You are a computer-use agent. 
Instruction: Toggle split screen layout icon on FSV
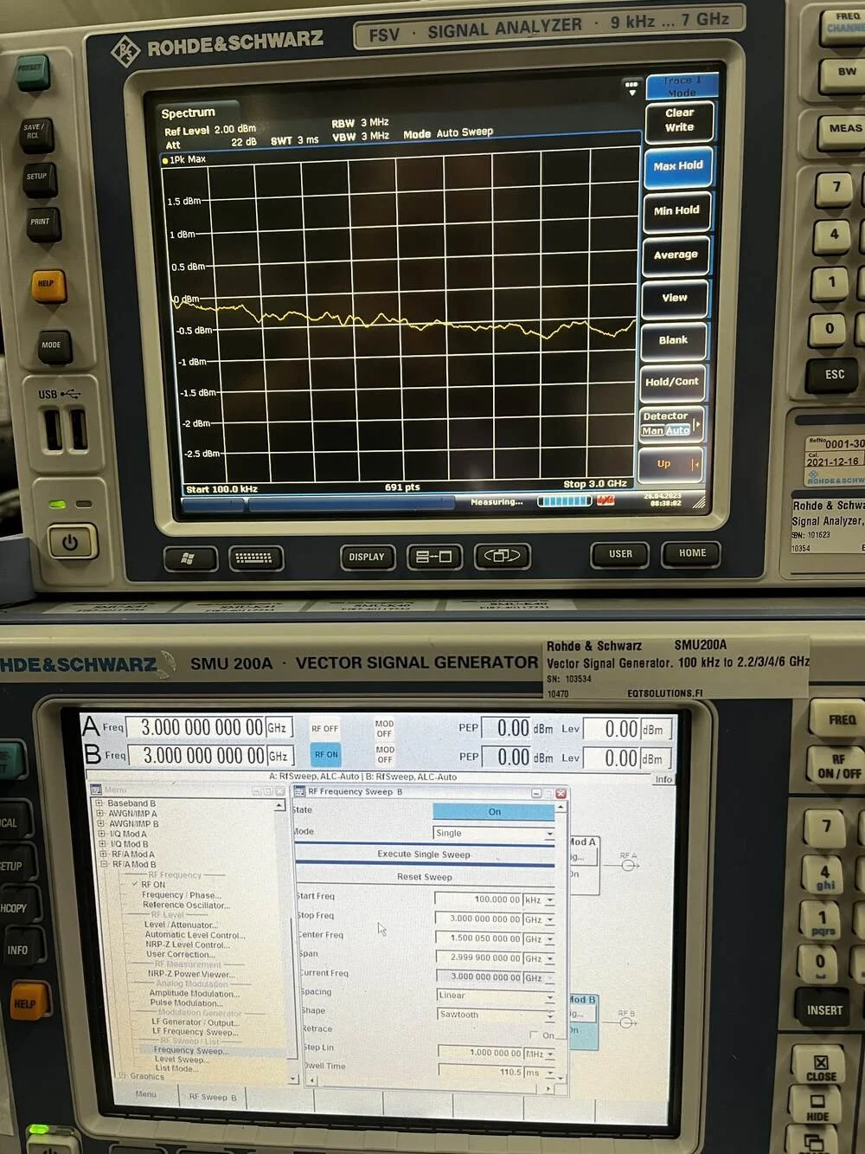click(433, 557)
